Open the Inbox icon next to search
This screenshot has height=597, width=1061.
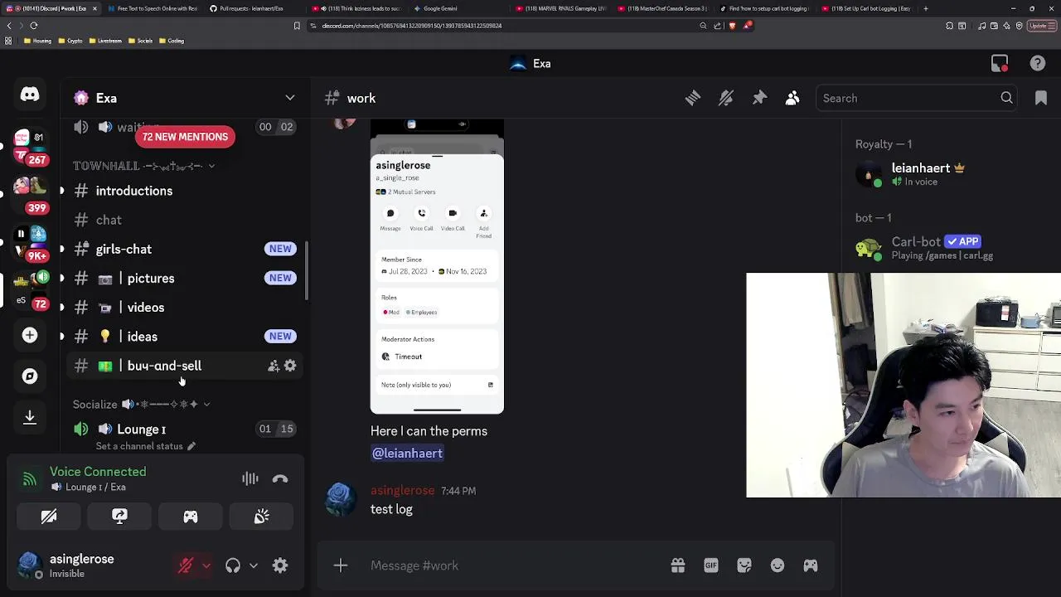(x=1041, y=98)
